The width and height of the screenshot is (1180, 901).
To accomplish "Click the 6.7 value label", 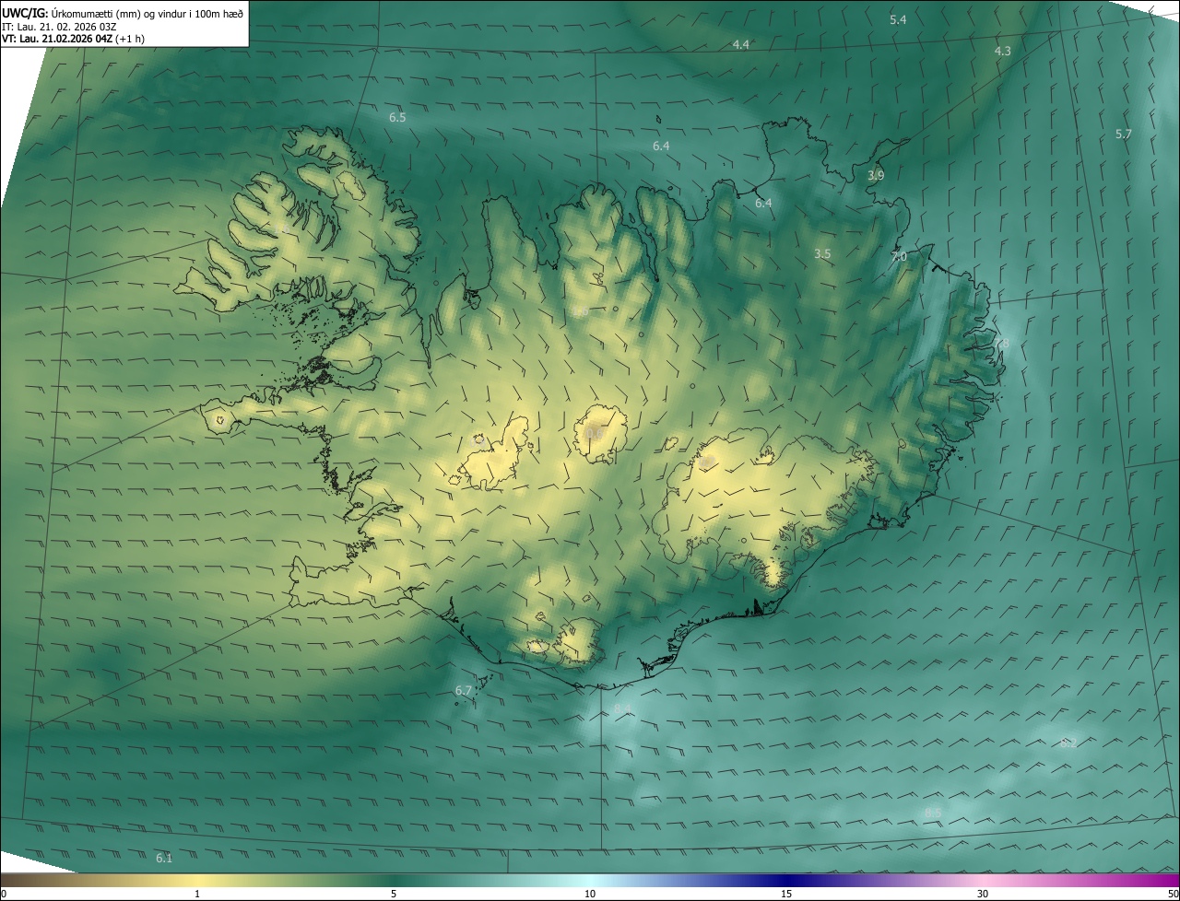I will click(x=464, y=690).
